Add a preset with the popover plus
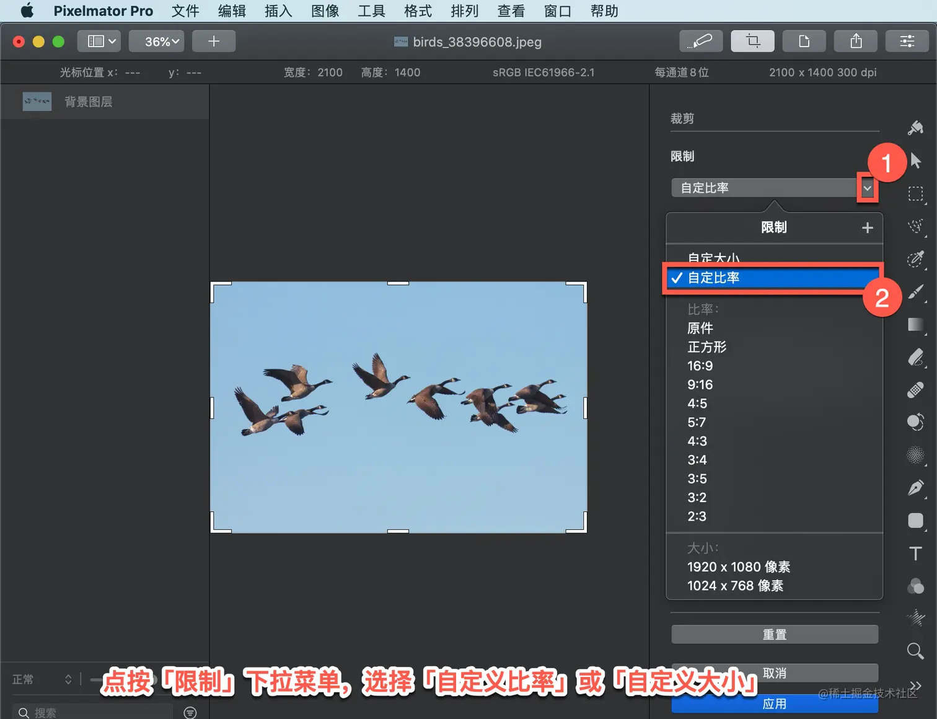Image resolution: width=937 pixels, height=719 pixels. pos(867,228)
